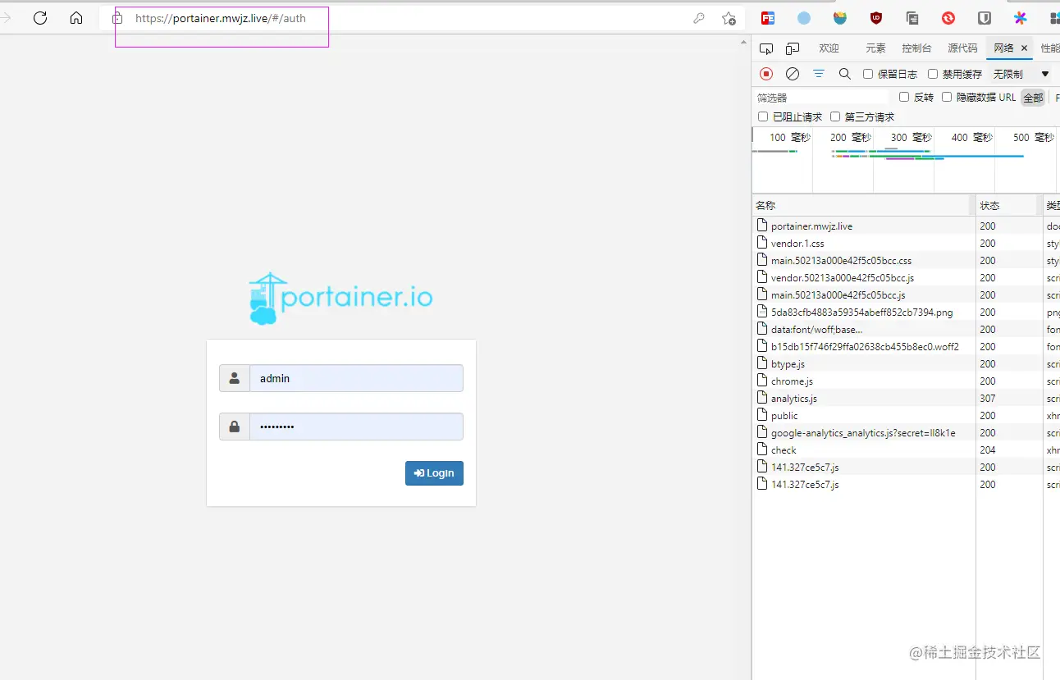Screen dimensions: 1060x680
Task: Click the portainer.io logo
Action: point(340,299)
